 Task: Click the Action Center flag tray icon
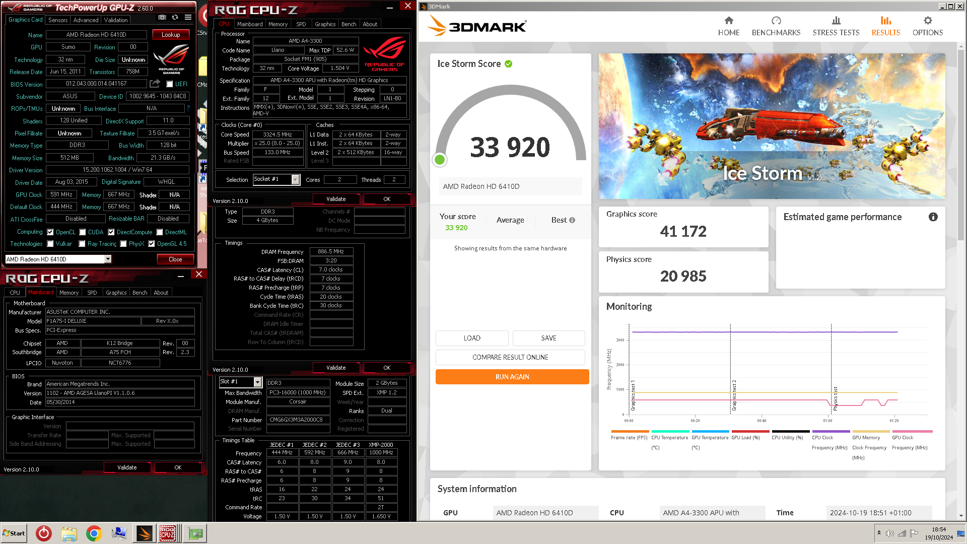[914, 533]
